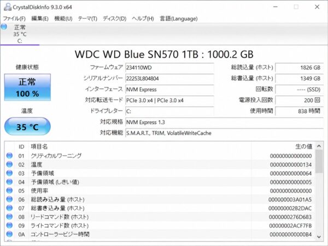This screenshot has height=246, width=328.
Task: Click raw value 0000000000064
Action: tap(291, 174)
